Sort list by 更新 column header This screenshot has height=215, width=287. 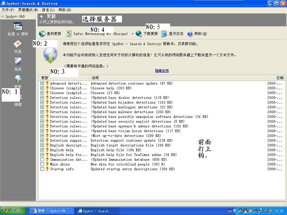coord(64,78)
